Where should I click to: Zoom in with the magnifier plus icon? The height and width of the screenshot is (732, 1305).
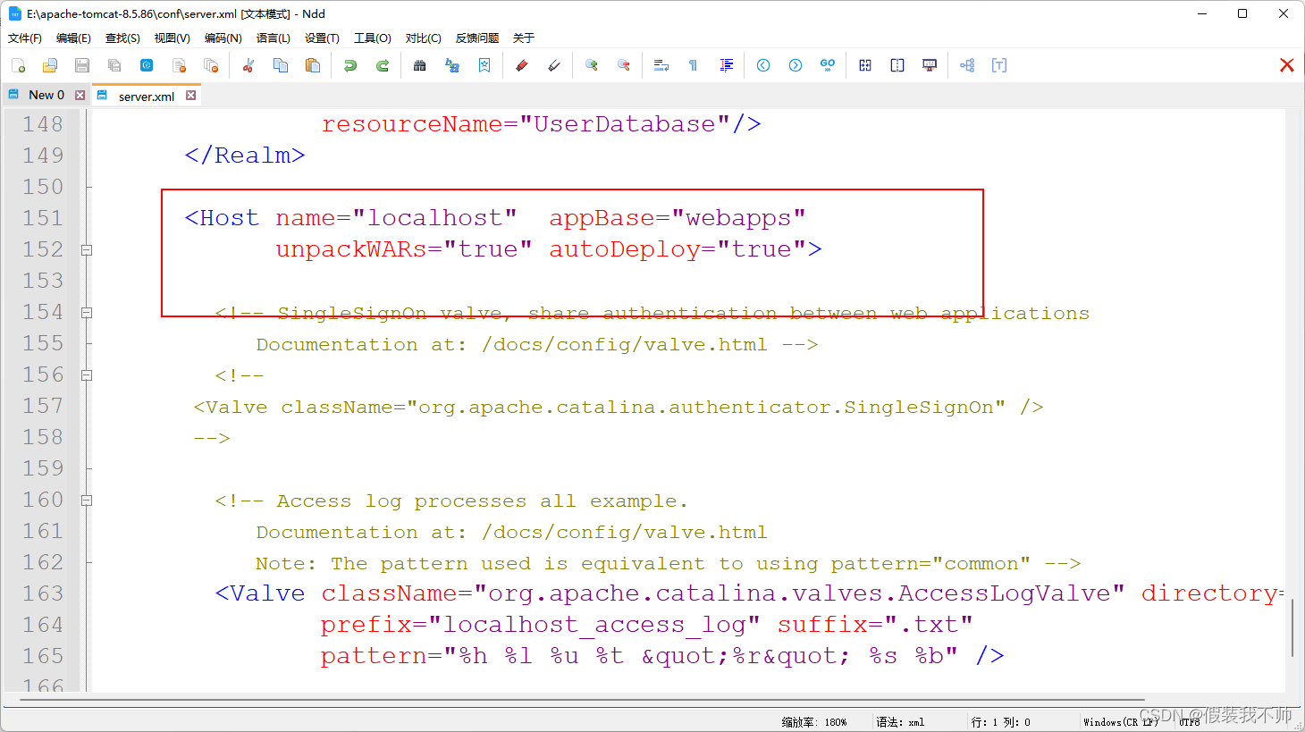click(592, 65)
